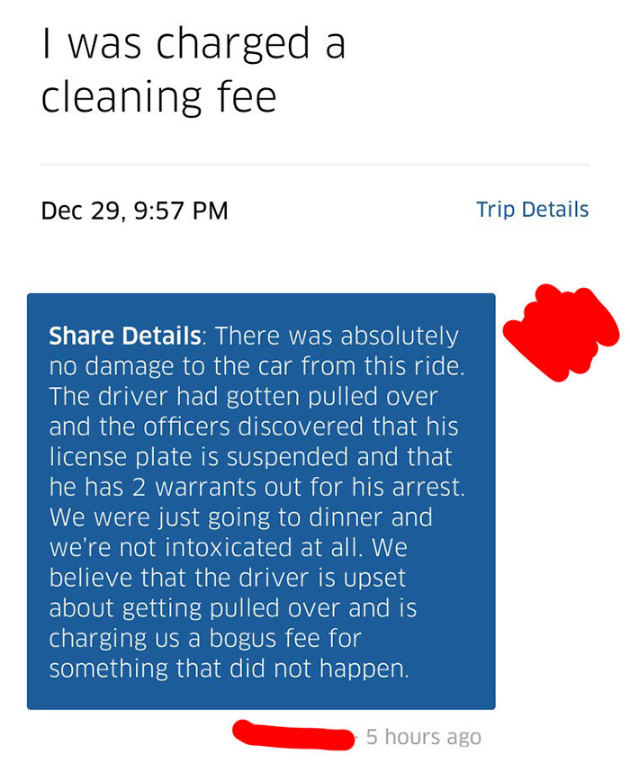Click the horizontal divider under the heading
The height and width of the screenshot is (772, 630).
[x=315, y=165]
